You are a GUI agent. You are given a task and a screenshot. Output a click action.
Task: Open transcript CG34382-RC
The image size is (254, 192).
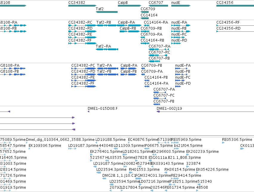[x=80, y=22]
